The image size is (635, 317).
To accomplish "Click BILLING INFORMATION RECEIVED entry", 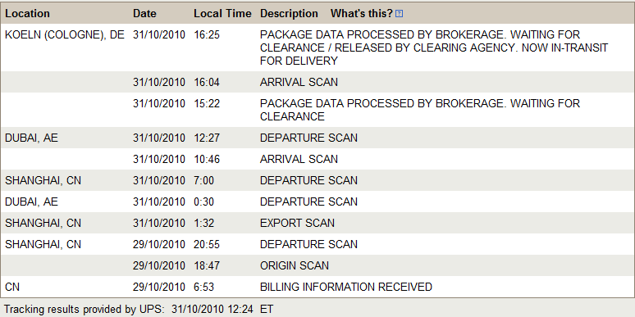I will tap(346, 287).
